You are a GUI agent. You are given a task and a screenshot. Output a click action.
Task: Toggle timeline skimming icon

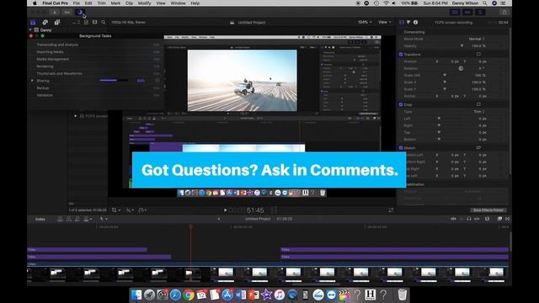point(454,219)
